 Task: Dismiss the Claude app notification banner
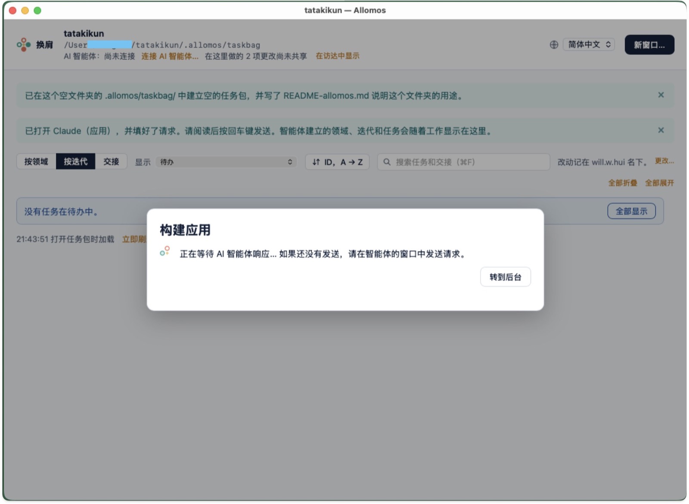[661, 130]
